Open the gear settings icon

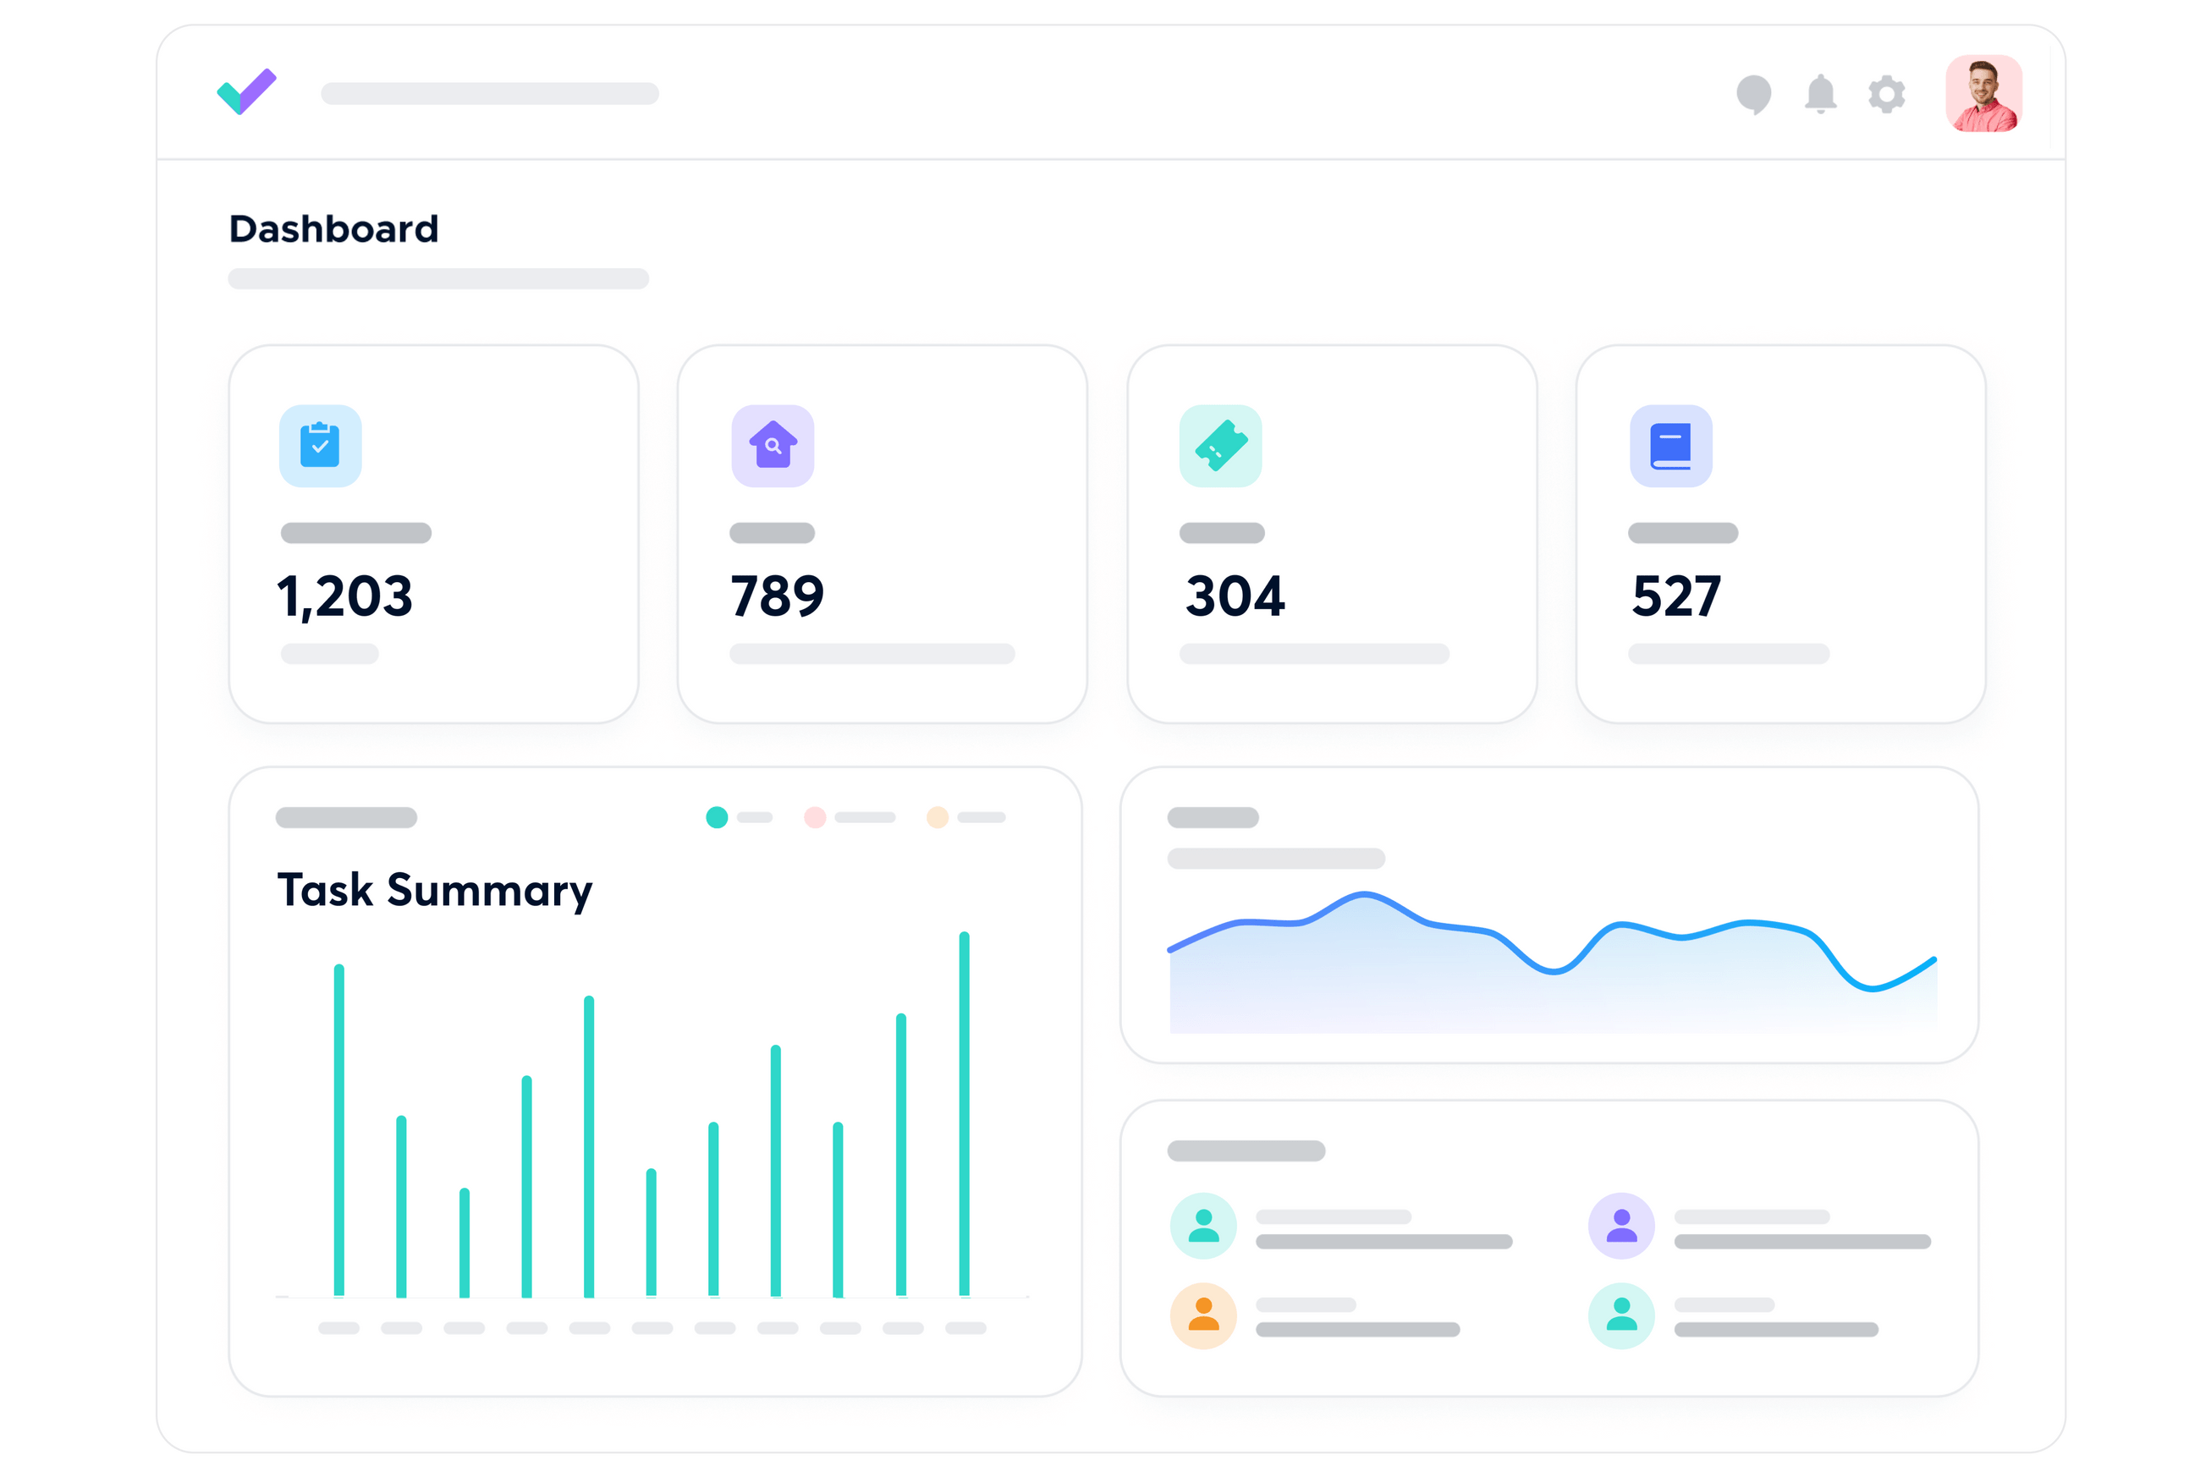tap(1886, 94)
